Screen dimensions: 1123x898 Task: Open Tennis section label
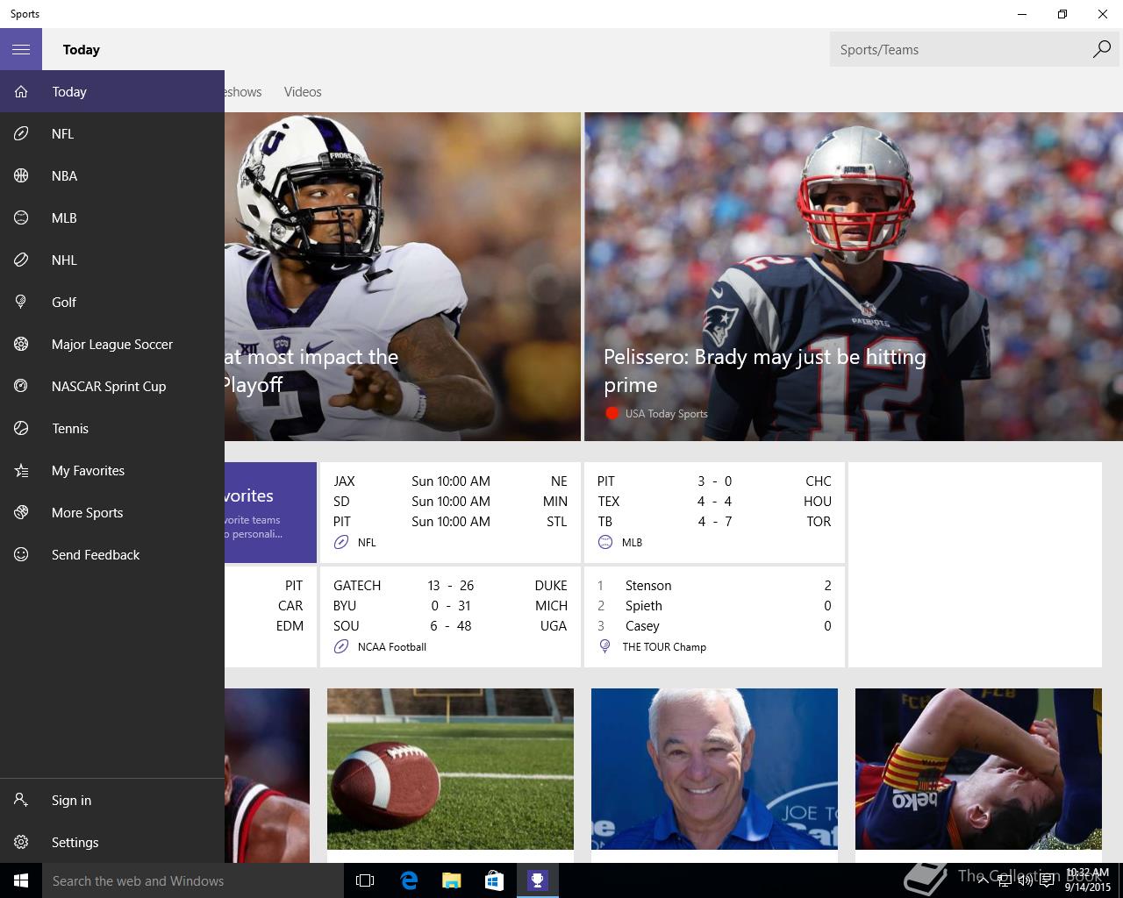[x=70, y=428]
